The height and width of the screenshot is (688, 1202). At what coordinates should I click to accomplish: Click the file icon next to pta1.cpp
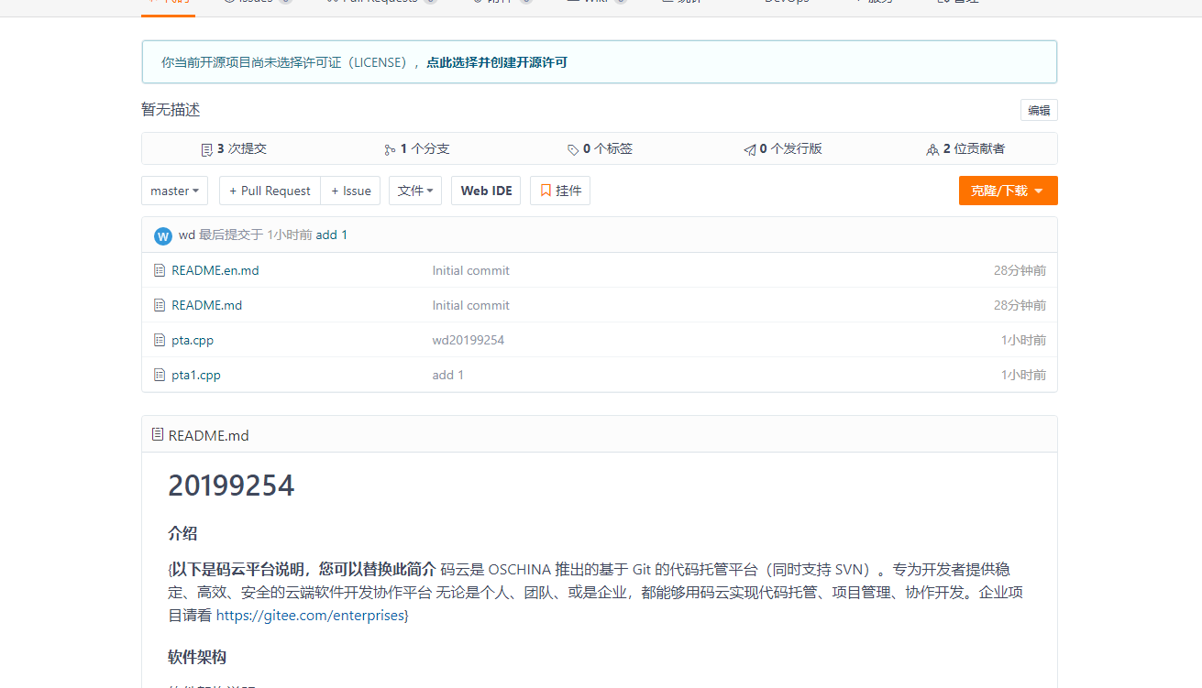(160, 375)
